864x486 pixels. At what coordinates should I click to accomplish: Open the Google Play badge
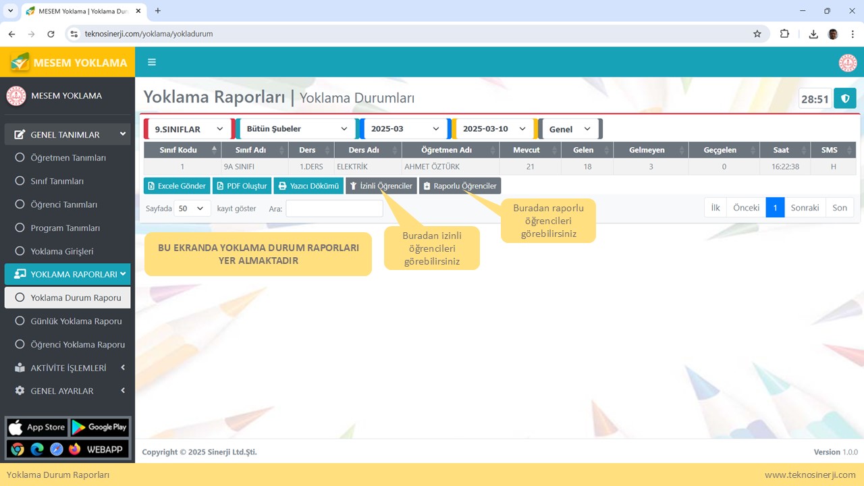[99, 427]
